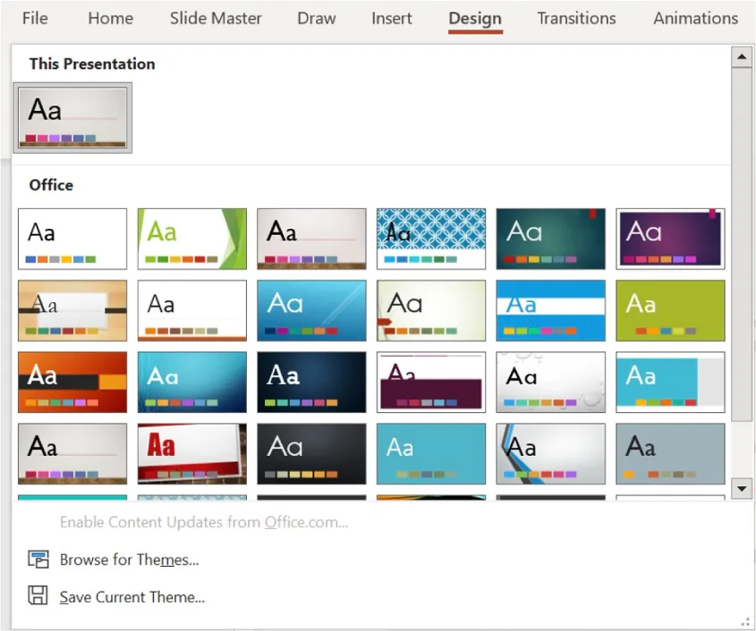Choose the blue patterned Integral theme
Viewport: 756px width, 631px height.
pos(430,239)
